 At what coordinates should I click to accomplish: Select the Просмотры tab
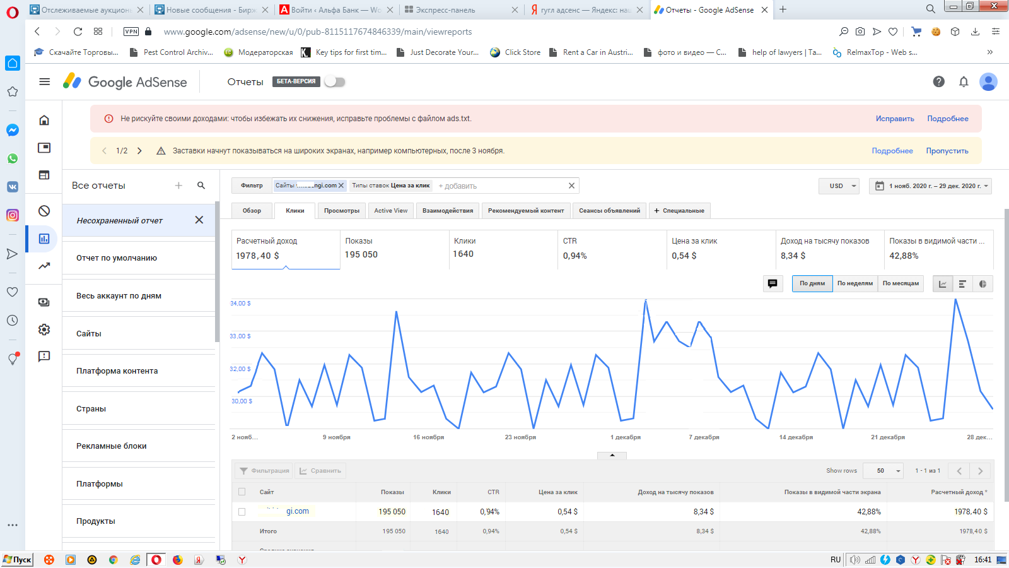[341, 211]
